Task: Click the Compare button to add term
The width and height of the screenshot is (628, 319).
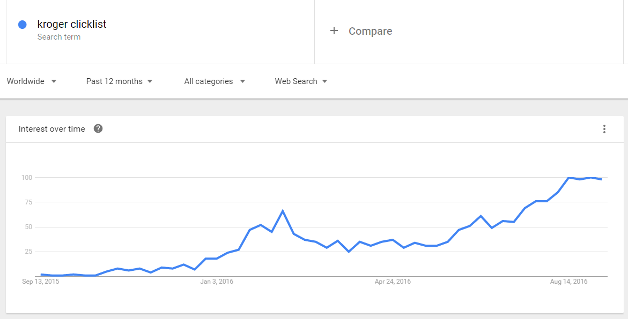Action: point(370,31)
